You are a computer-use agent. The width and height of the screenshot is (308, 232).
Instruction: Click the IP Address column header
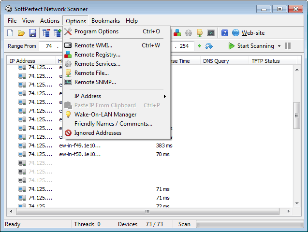[31, 61]
